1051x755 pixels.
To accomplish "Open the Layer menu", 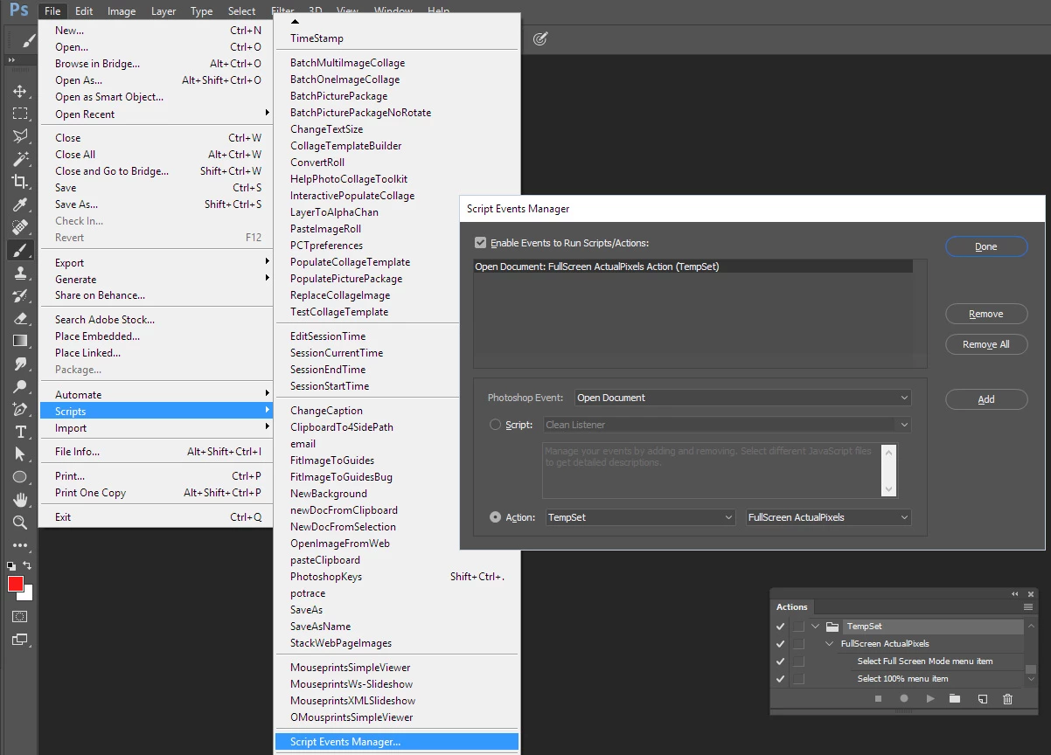I will (163, 11).
